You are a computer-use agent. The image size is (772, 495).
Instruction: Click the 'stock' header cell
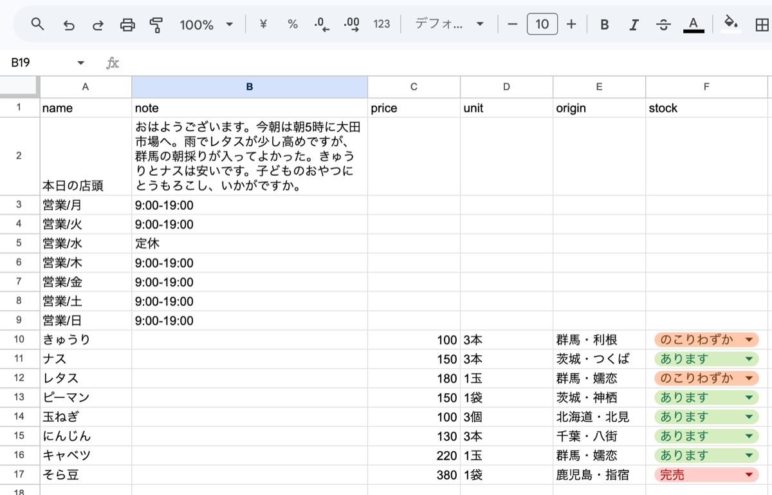click(x=706, y=107)
